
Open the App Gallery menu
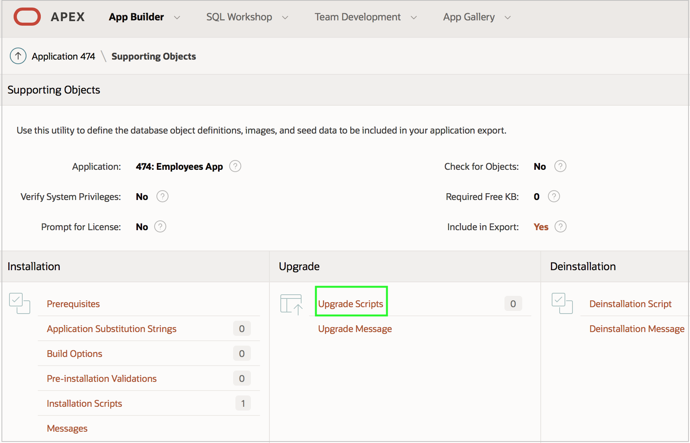[x=469, y=17]
